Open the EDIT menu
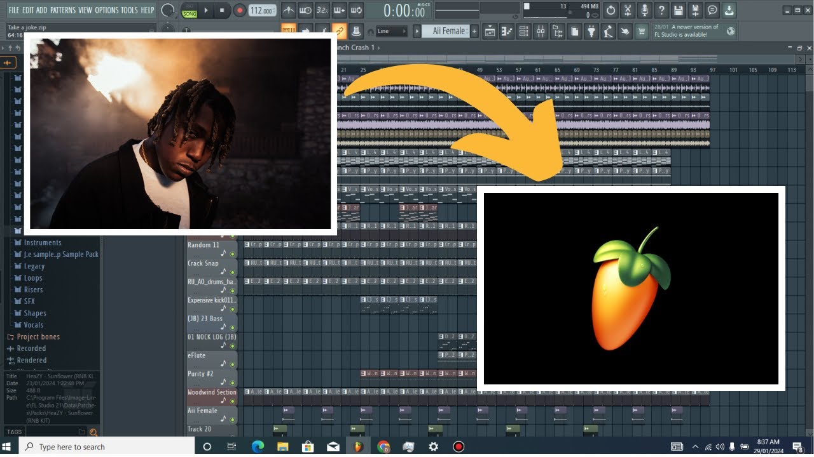The height and width of the screenshot is (457, 814). pos(28,10)
